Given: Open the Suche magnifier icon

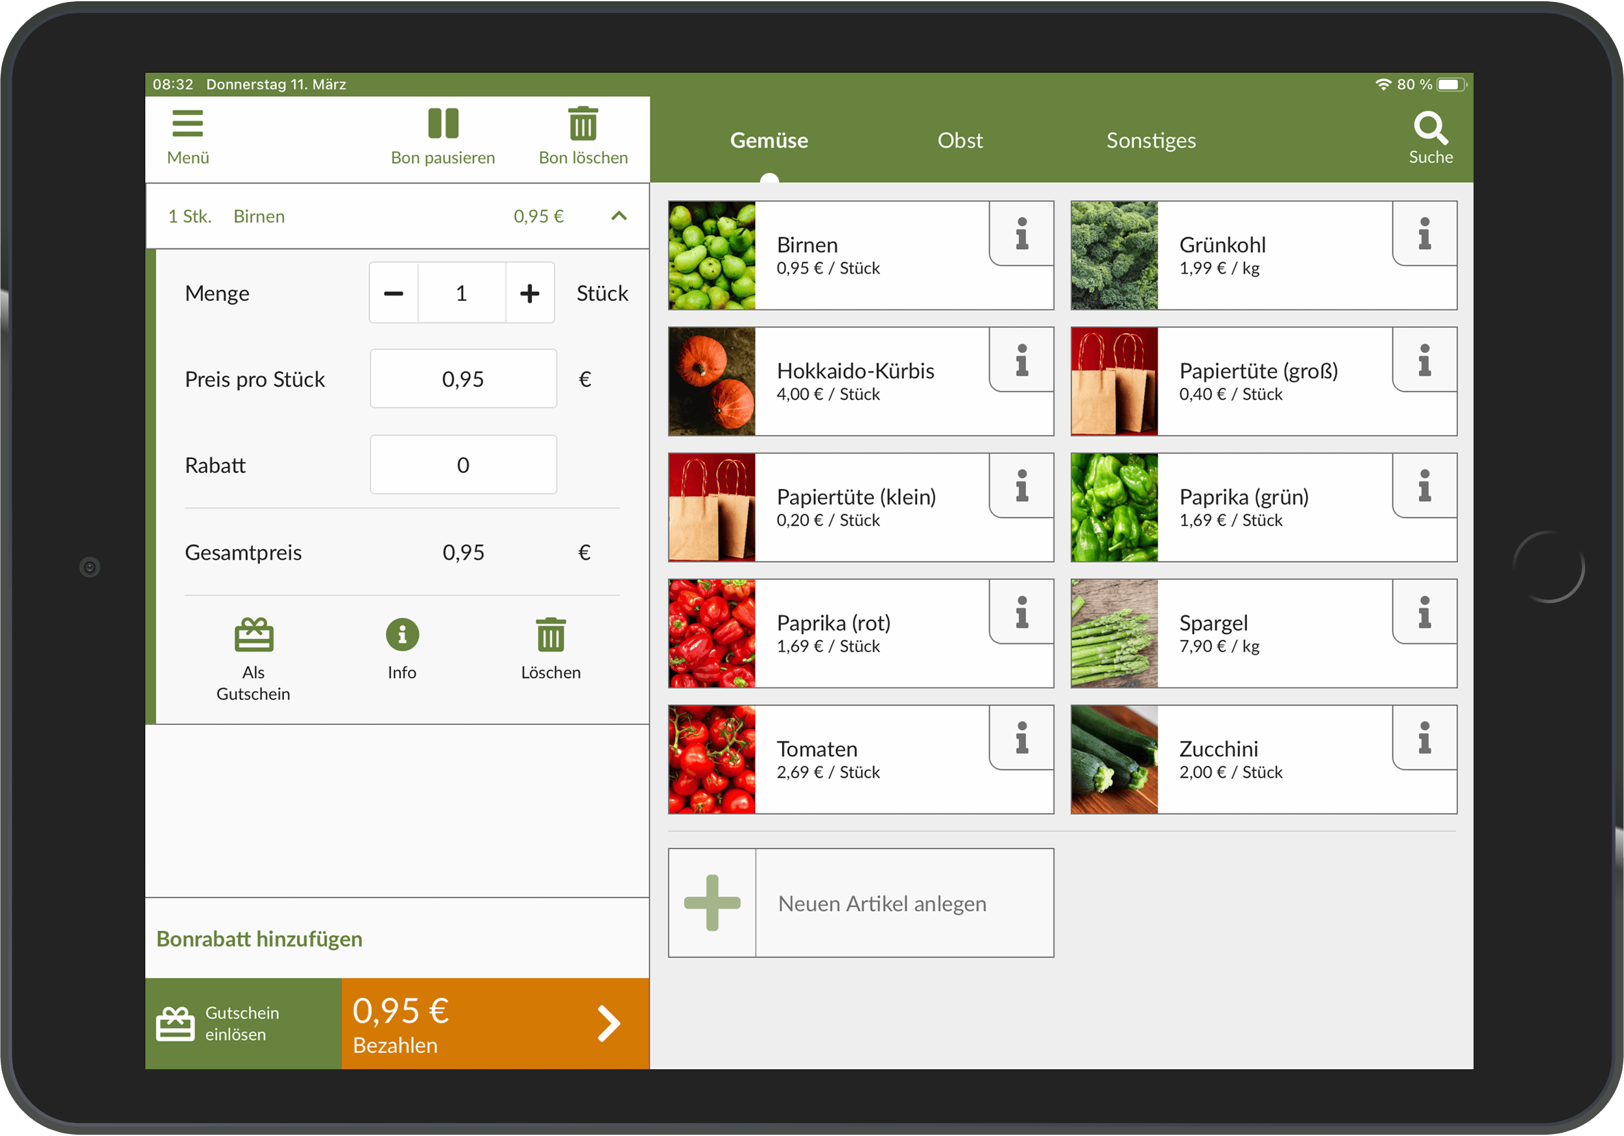Looking at the screenshot, I should (x=1430, y=137).
